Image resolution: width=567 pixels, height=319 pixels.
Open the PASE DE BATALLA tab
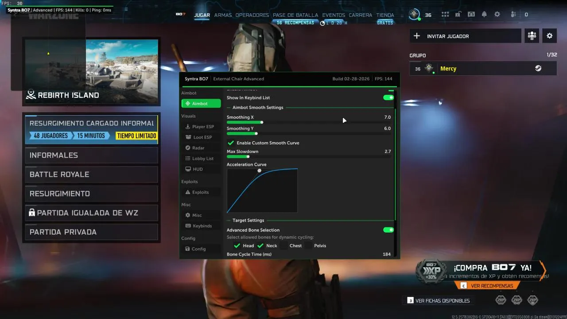point(295,15)
